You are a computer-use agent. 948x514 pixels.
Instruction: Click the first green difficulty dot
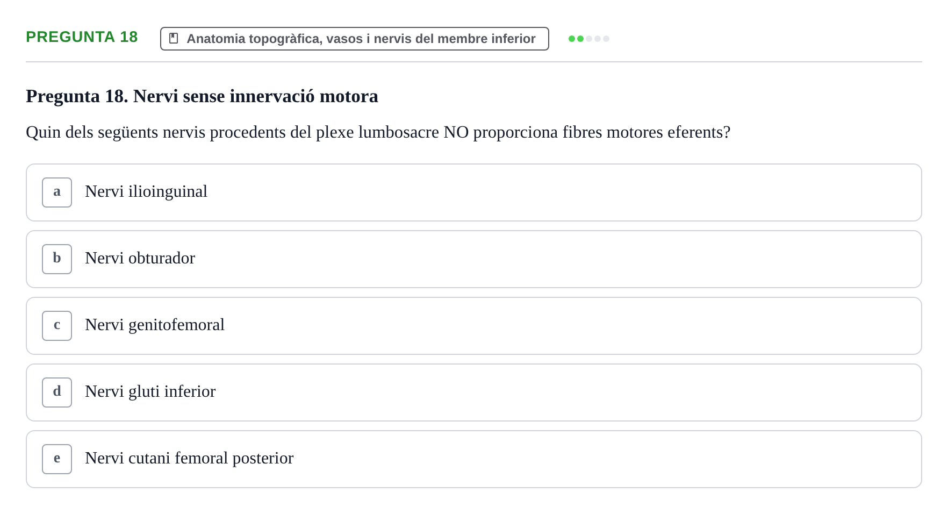click(x=572, y=39)
